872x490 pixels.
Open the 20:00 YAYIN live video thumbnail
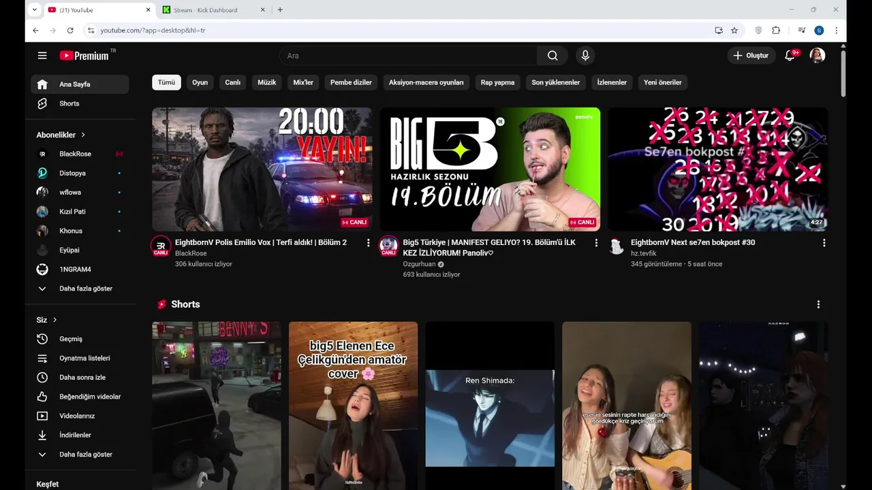[x=262, y=169]
